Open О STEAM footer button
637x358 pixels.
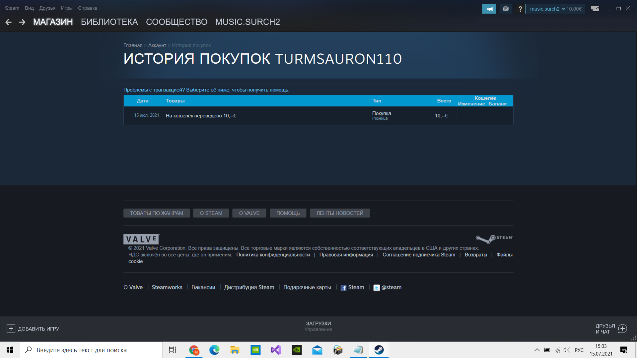click(x=211, y=213)
